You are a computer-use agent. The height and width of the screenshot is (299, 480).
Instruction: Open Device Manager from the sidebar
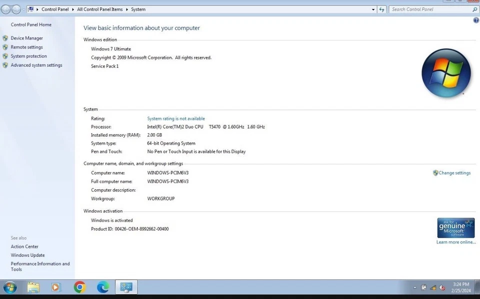[26, 37]
